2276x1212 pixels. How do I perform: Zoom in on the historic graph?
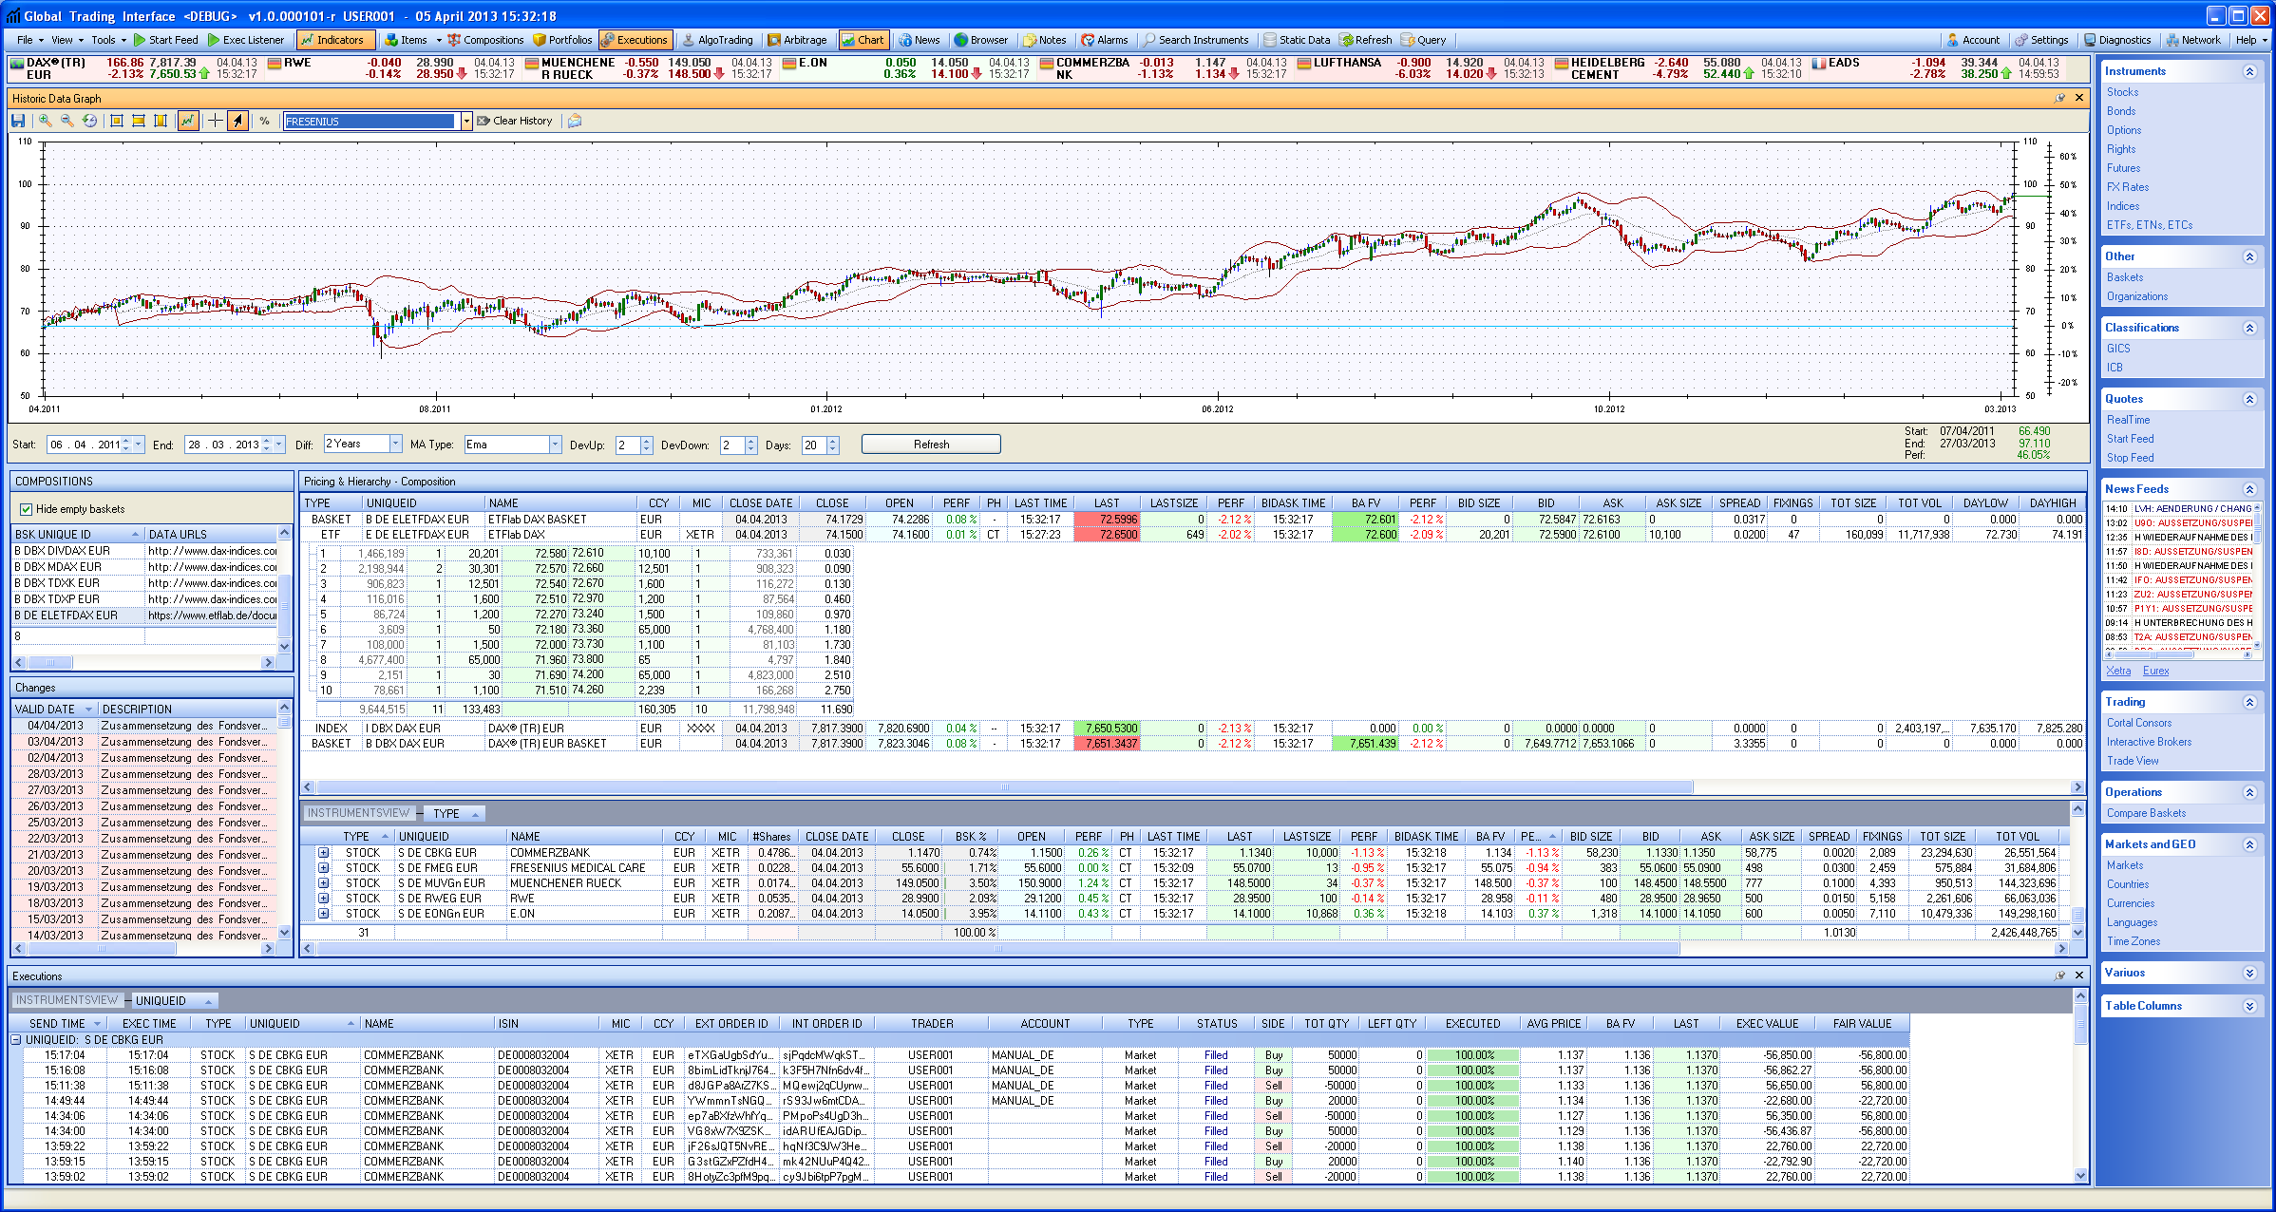click(45, 121)
